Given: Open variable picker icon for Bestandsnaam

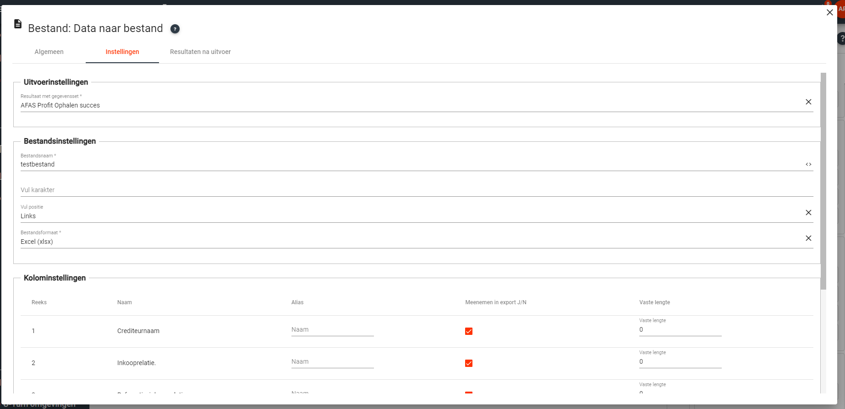Looking at the screenshot, I should coord(808,164).
